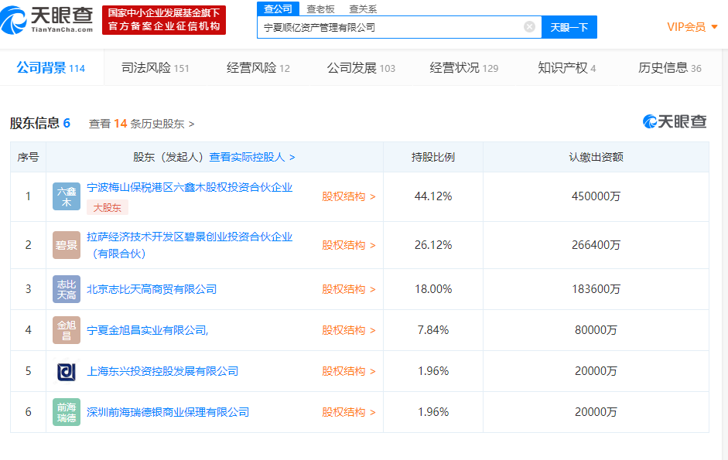
Task: Click the 持股比例 column header
Action: coord(433,158)
